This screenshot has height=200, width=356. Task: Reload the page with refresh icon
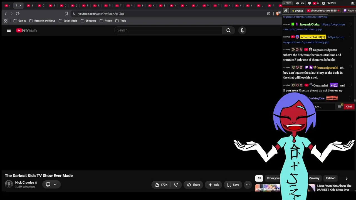coord(18,14)
